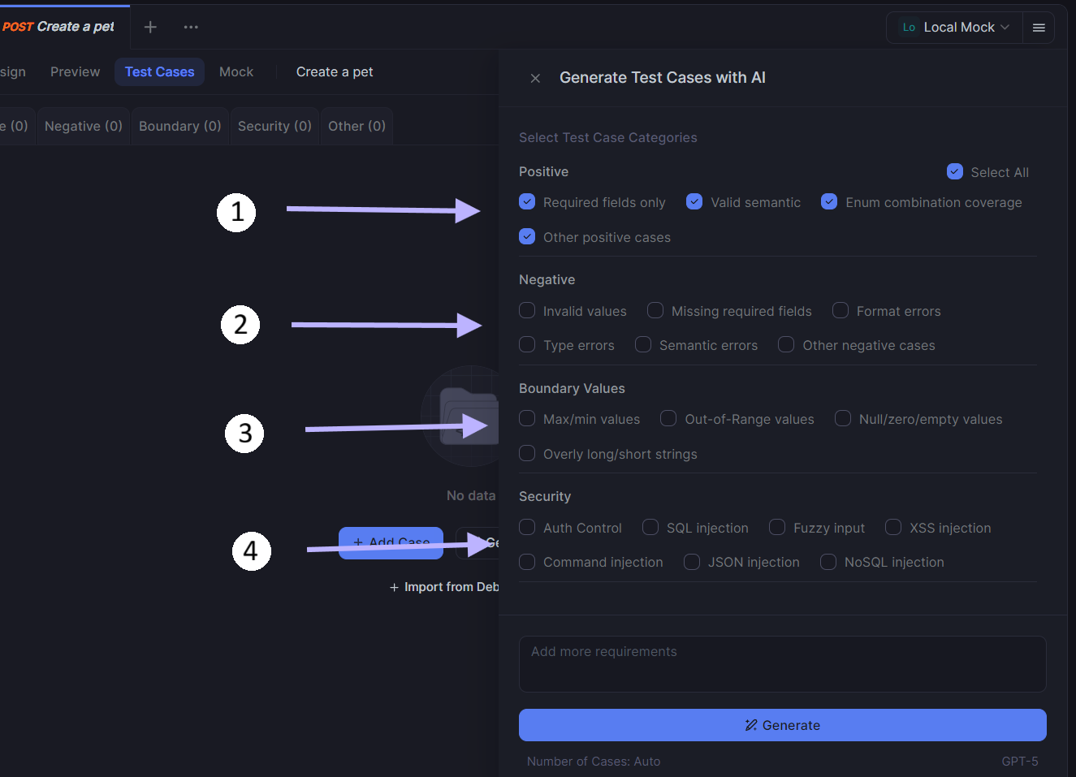Click the Lo environment badge icon

(x=909, y=28)
